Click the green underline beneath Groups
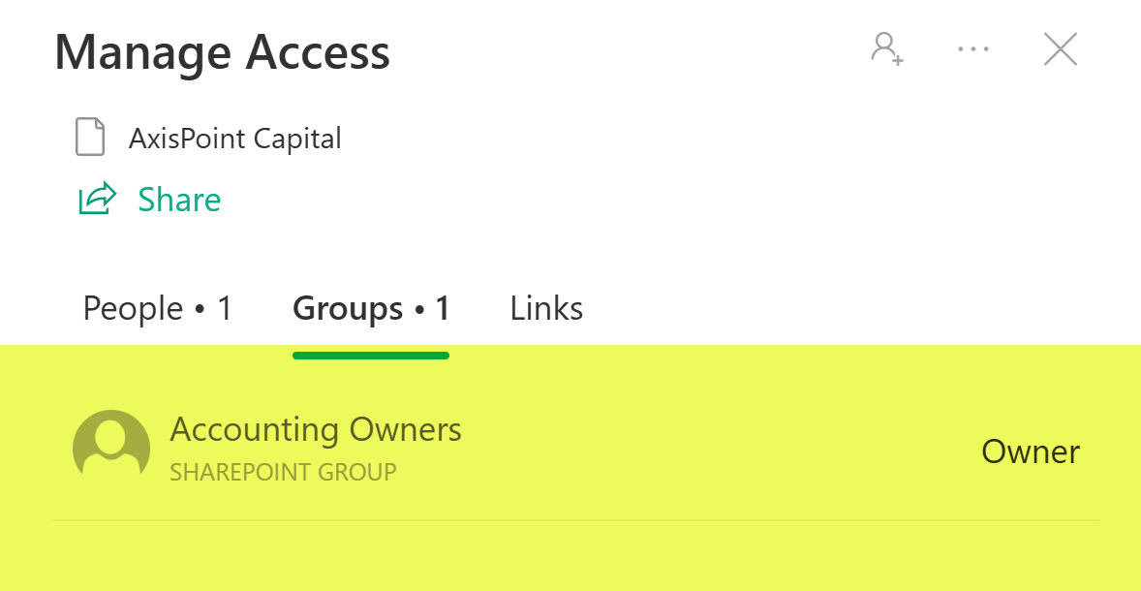This screenshot has height=591, width=1141. coord(370,356)
